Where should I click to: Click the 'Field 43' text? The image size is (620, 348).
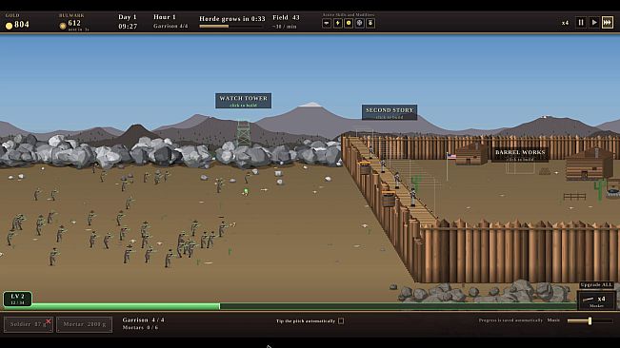point(286,17)
